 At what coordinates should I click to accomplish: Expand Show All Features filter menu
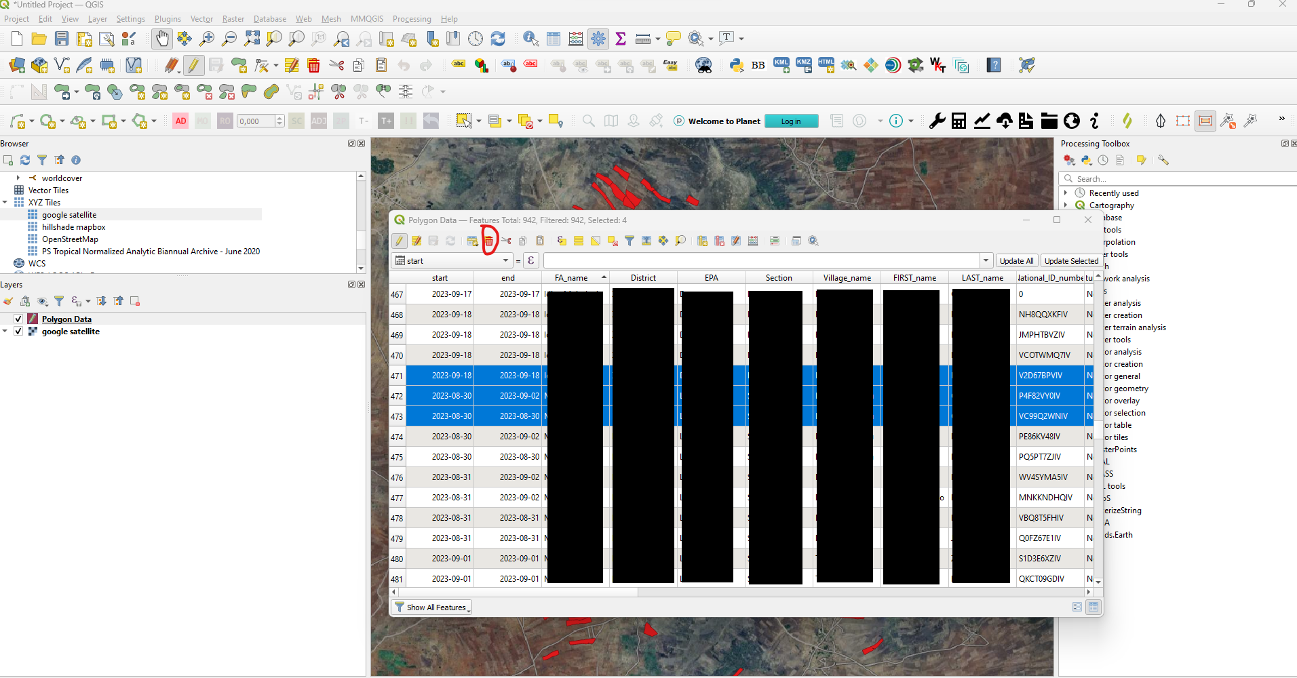(431, 607)
